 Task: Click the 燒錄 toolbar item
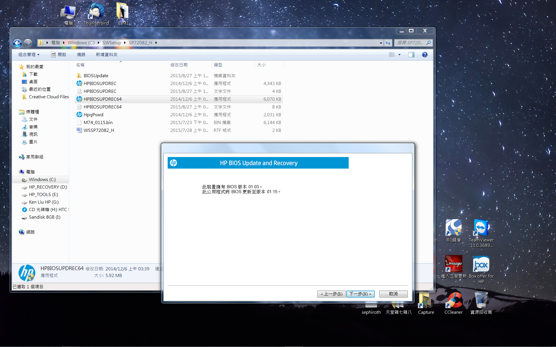pyautogui.click(x=81, y=55)
